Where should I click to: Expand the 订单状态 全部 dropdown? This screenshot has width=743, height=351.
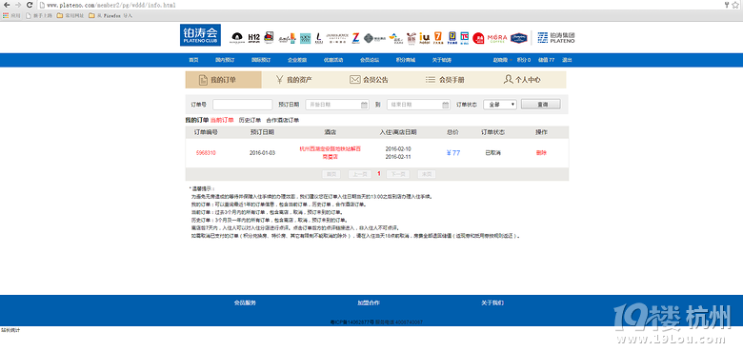point(500,105)
